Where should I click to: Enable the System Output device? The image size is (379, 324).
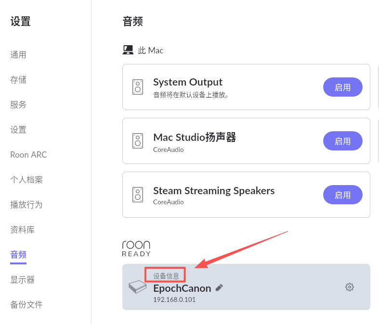(342, 87)
